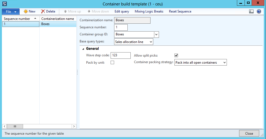Click the Wave step code input field

(120, 55)
